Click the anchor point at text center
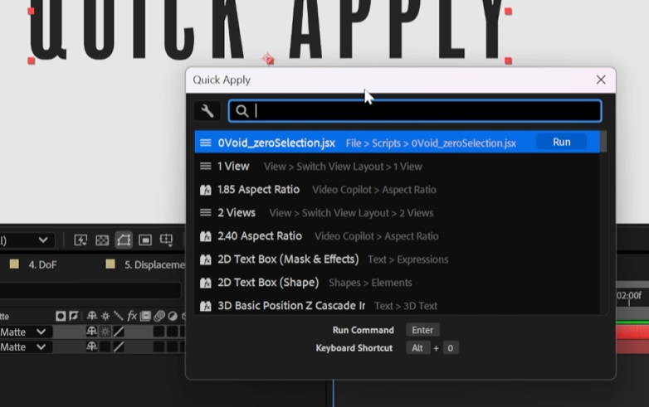Image resolution: width=649 pixels, height=407 pixels. coord(268,59)
